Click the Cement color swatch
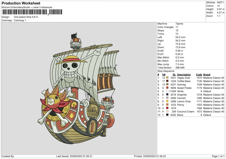 pos(167,98)
